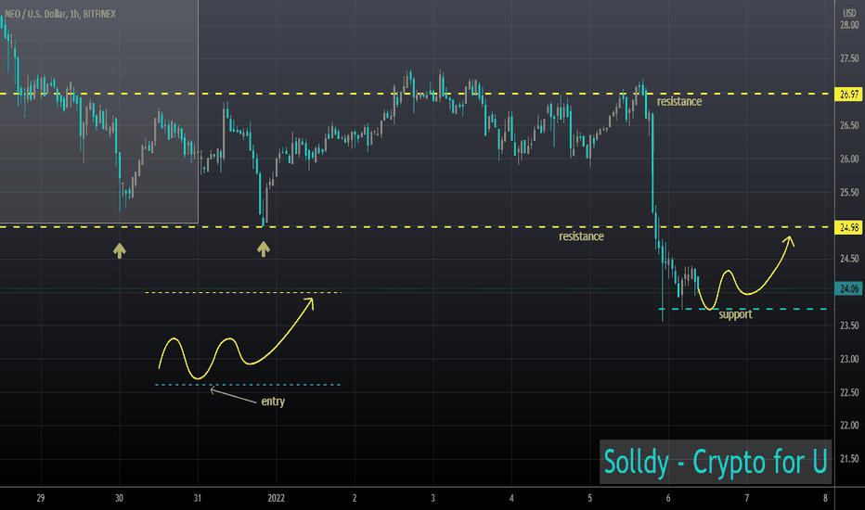
Task: Click the 23.00 price axis value
Action: pos(849,359)
